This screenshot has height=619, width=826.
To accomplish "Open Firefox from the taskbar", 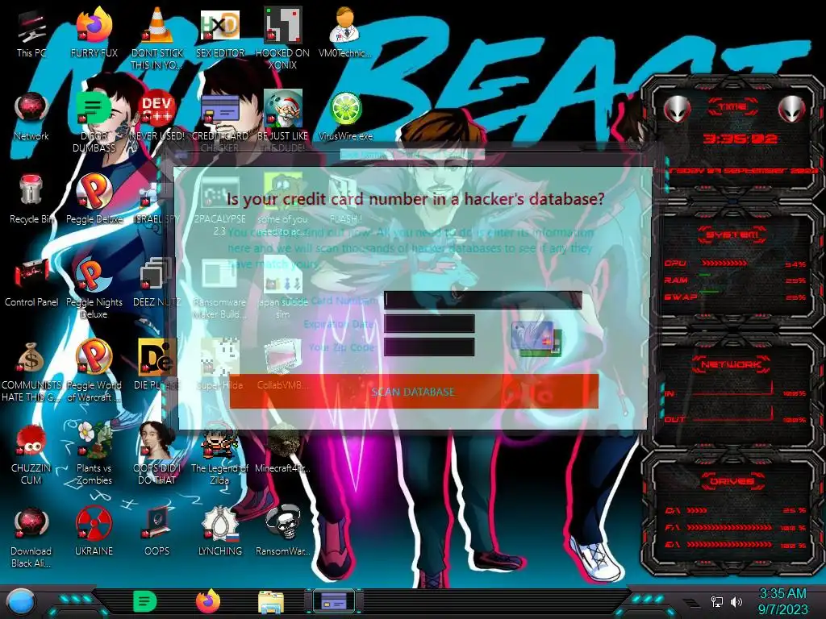I will 208,601.
